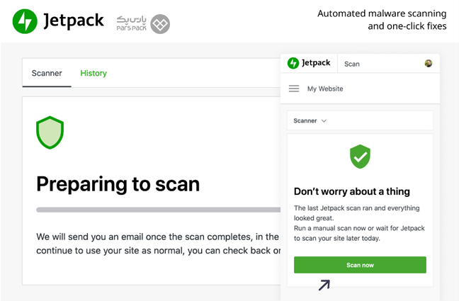
Task: Click the large green Jetpack logo icon
Action: [25, 21]
